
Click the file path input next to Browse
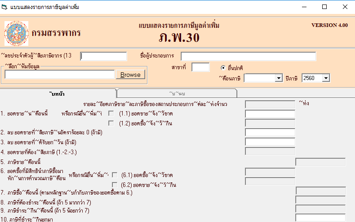point(60,74)
